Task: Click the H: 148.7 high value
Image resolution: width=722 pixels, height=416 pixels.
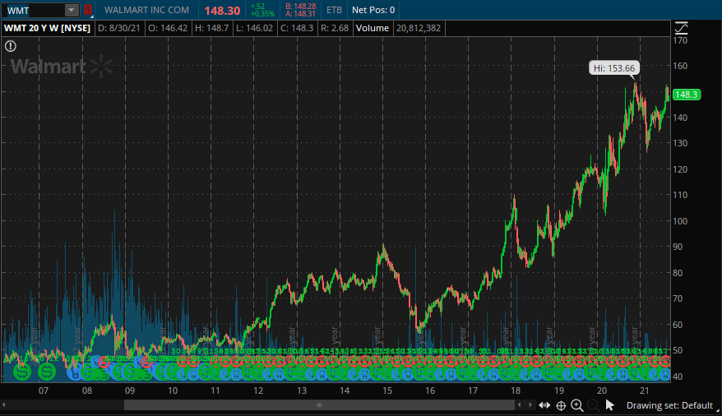Action: [212, 28]
